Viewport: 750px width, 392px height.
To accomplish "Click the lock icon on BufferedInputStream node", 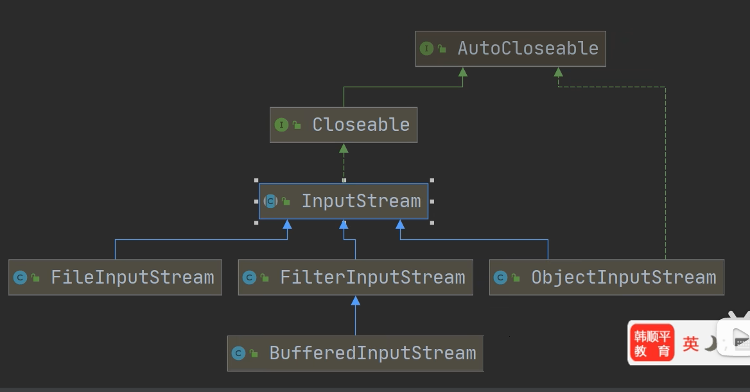I will pos(254,354).
